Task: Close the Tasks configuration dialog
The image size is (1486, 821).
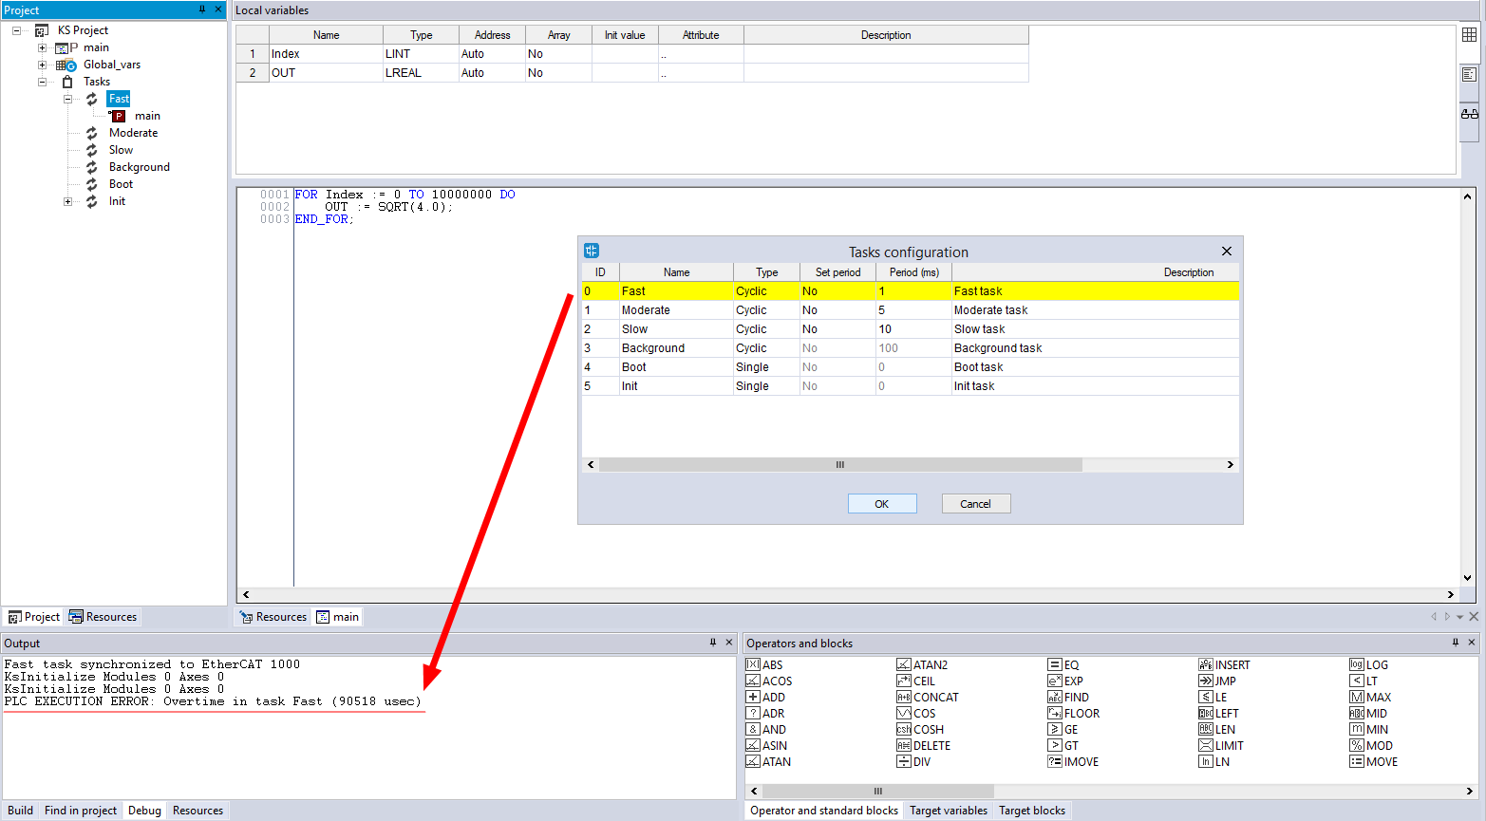Action: [1227, 251]
